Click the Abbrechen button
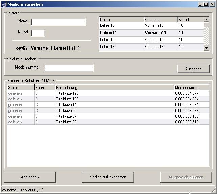Image resolution: width=217 pixels, height=194 pixels. (30, 177)
